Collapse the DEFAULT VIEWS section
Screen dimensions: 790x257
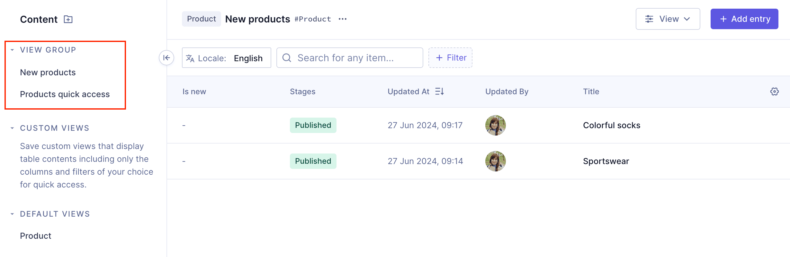[x=12, y=214]
